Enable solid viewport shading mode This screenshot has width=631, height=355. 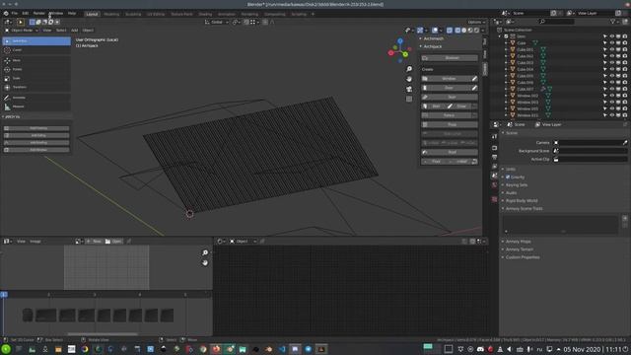[x=463, y=31]
